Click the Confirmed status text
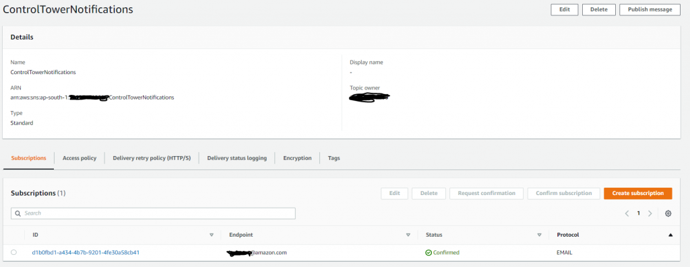690x267 pixels. click(446, 252)
